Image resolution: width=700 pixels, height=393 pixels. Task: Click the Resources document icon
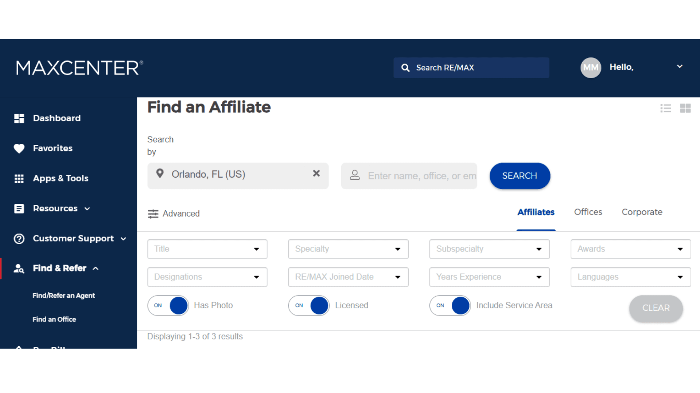click(x=19, y=209)
